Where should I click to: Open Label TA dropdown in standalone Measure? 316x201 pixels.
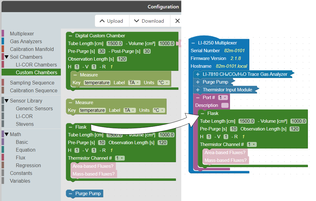pyautogui.click(x=129, y=110)
